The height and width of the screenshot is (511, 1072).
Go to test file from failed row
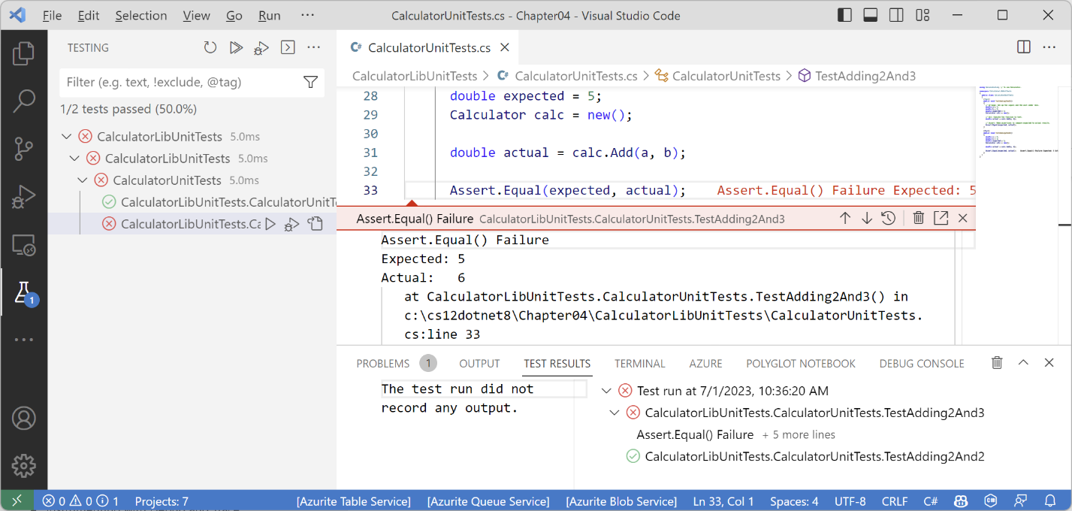click(x=315, y=224)
